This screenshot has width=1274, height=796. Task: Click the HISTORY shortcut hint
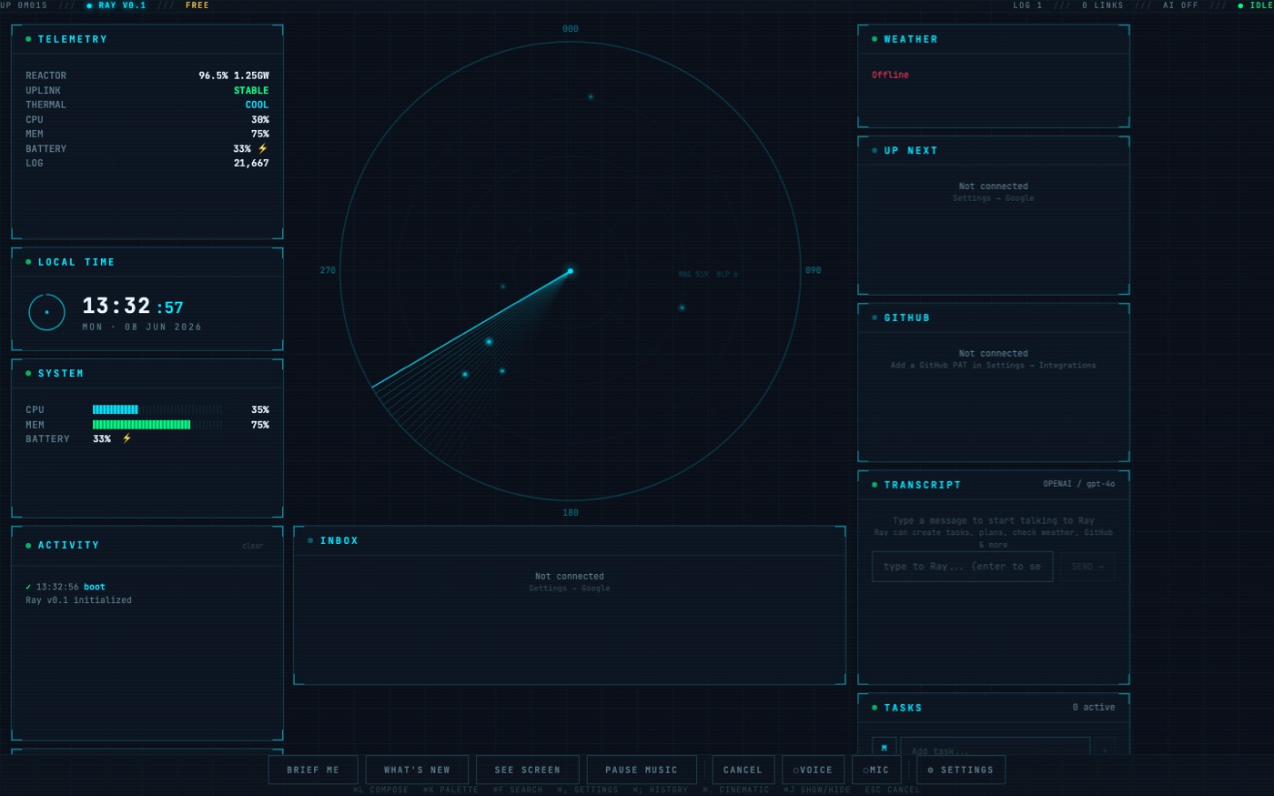pyautogui.click(x=661, y=790)
